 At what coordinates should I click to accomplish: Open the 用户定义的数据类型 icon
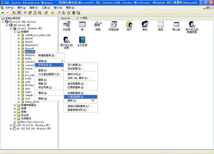coord(192,27)
